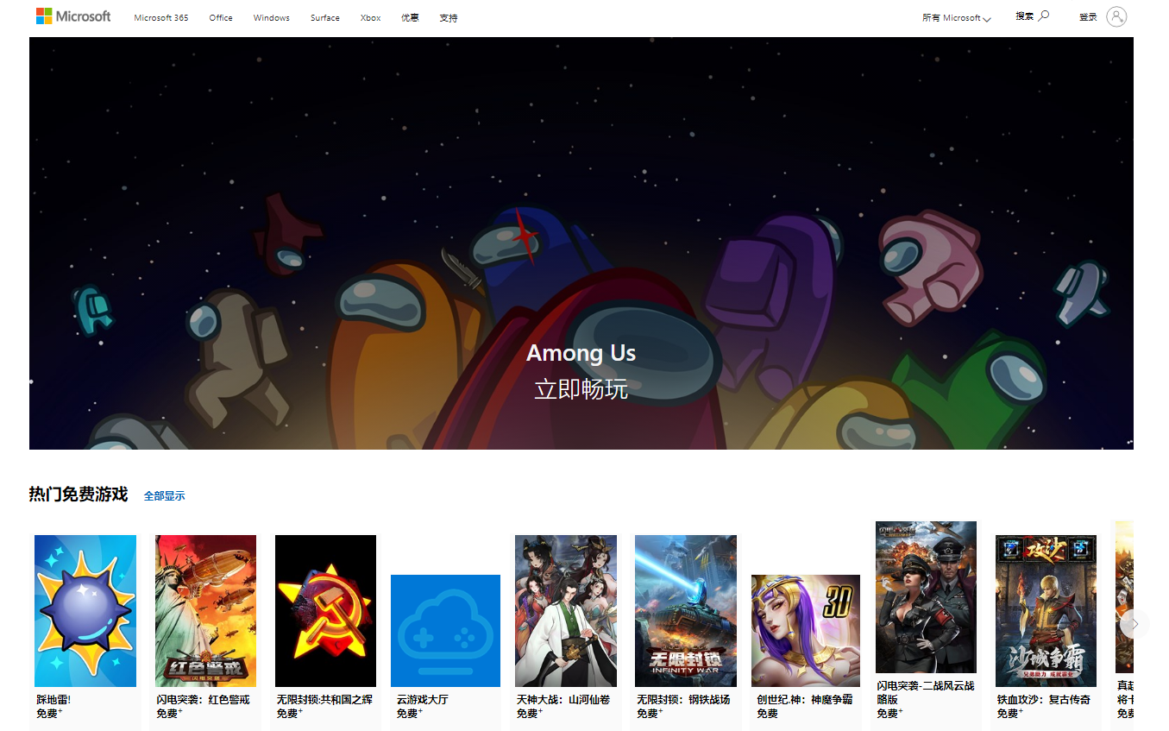Screen dimensions: 1169x731
Task: Click the 热门免费游戏 section heading
Action: click(x=79, y=495)
